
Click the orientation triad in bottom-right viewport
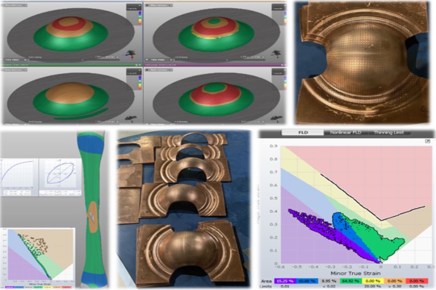[x=276, y=118]
